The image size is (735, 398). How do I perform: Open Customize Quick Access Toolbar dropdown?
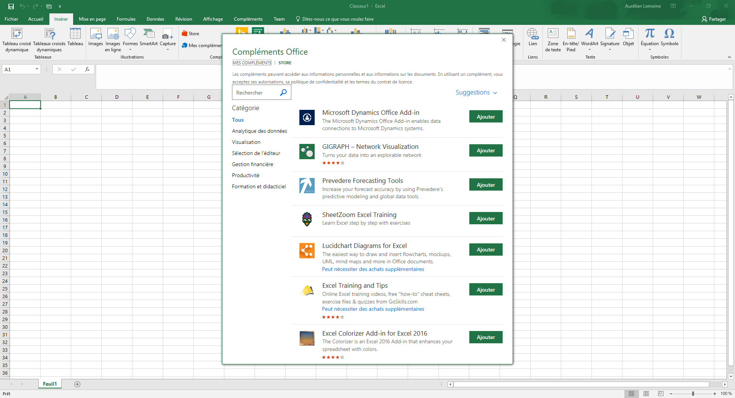click(x=60, y=6)
